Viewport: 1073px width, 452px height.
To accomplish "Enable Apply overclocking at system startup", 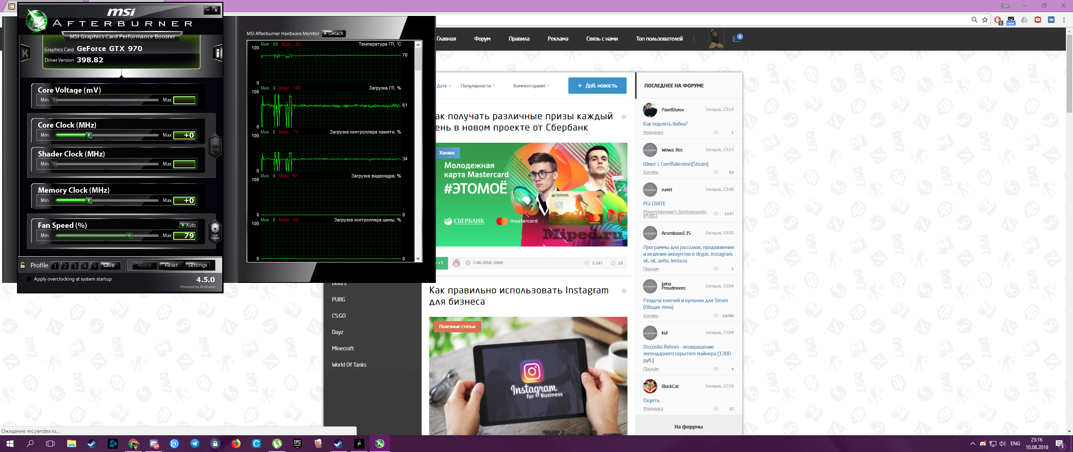I will (29, 279).
